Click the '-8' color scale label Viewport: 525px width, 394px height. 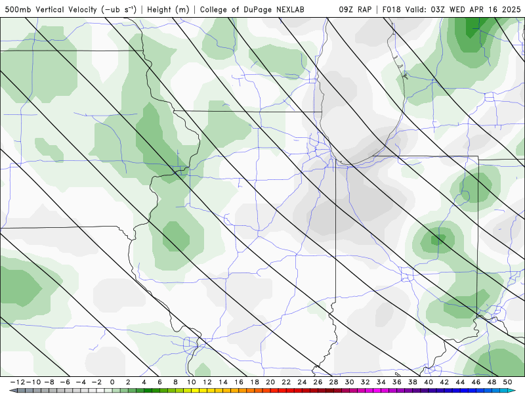click(49, 382)
